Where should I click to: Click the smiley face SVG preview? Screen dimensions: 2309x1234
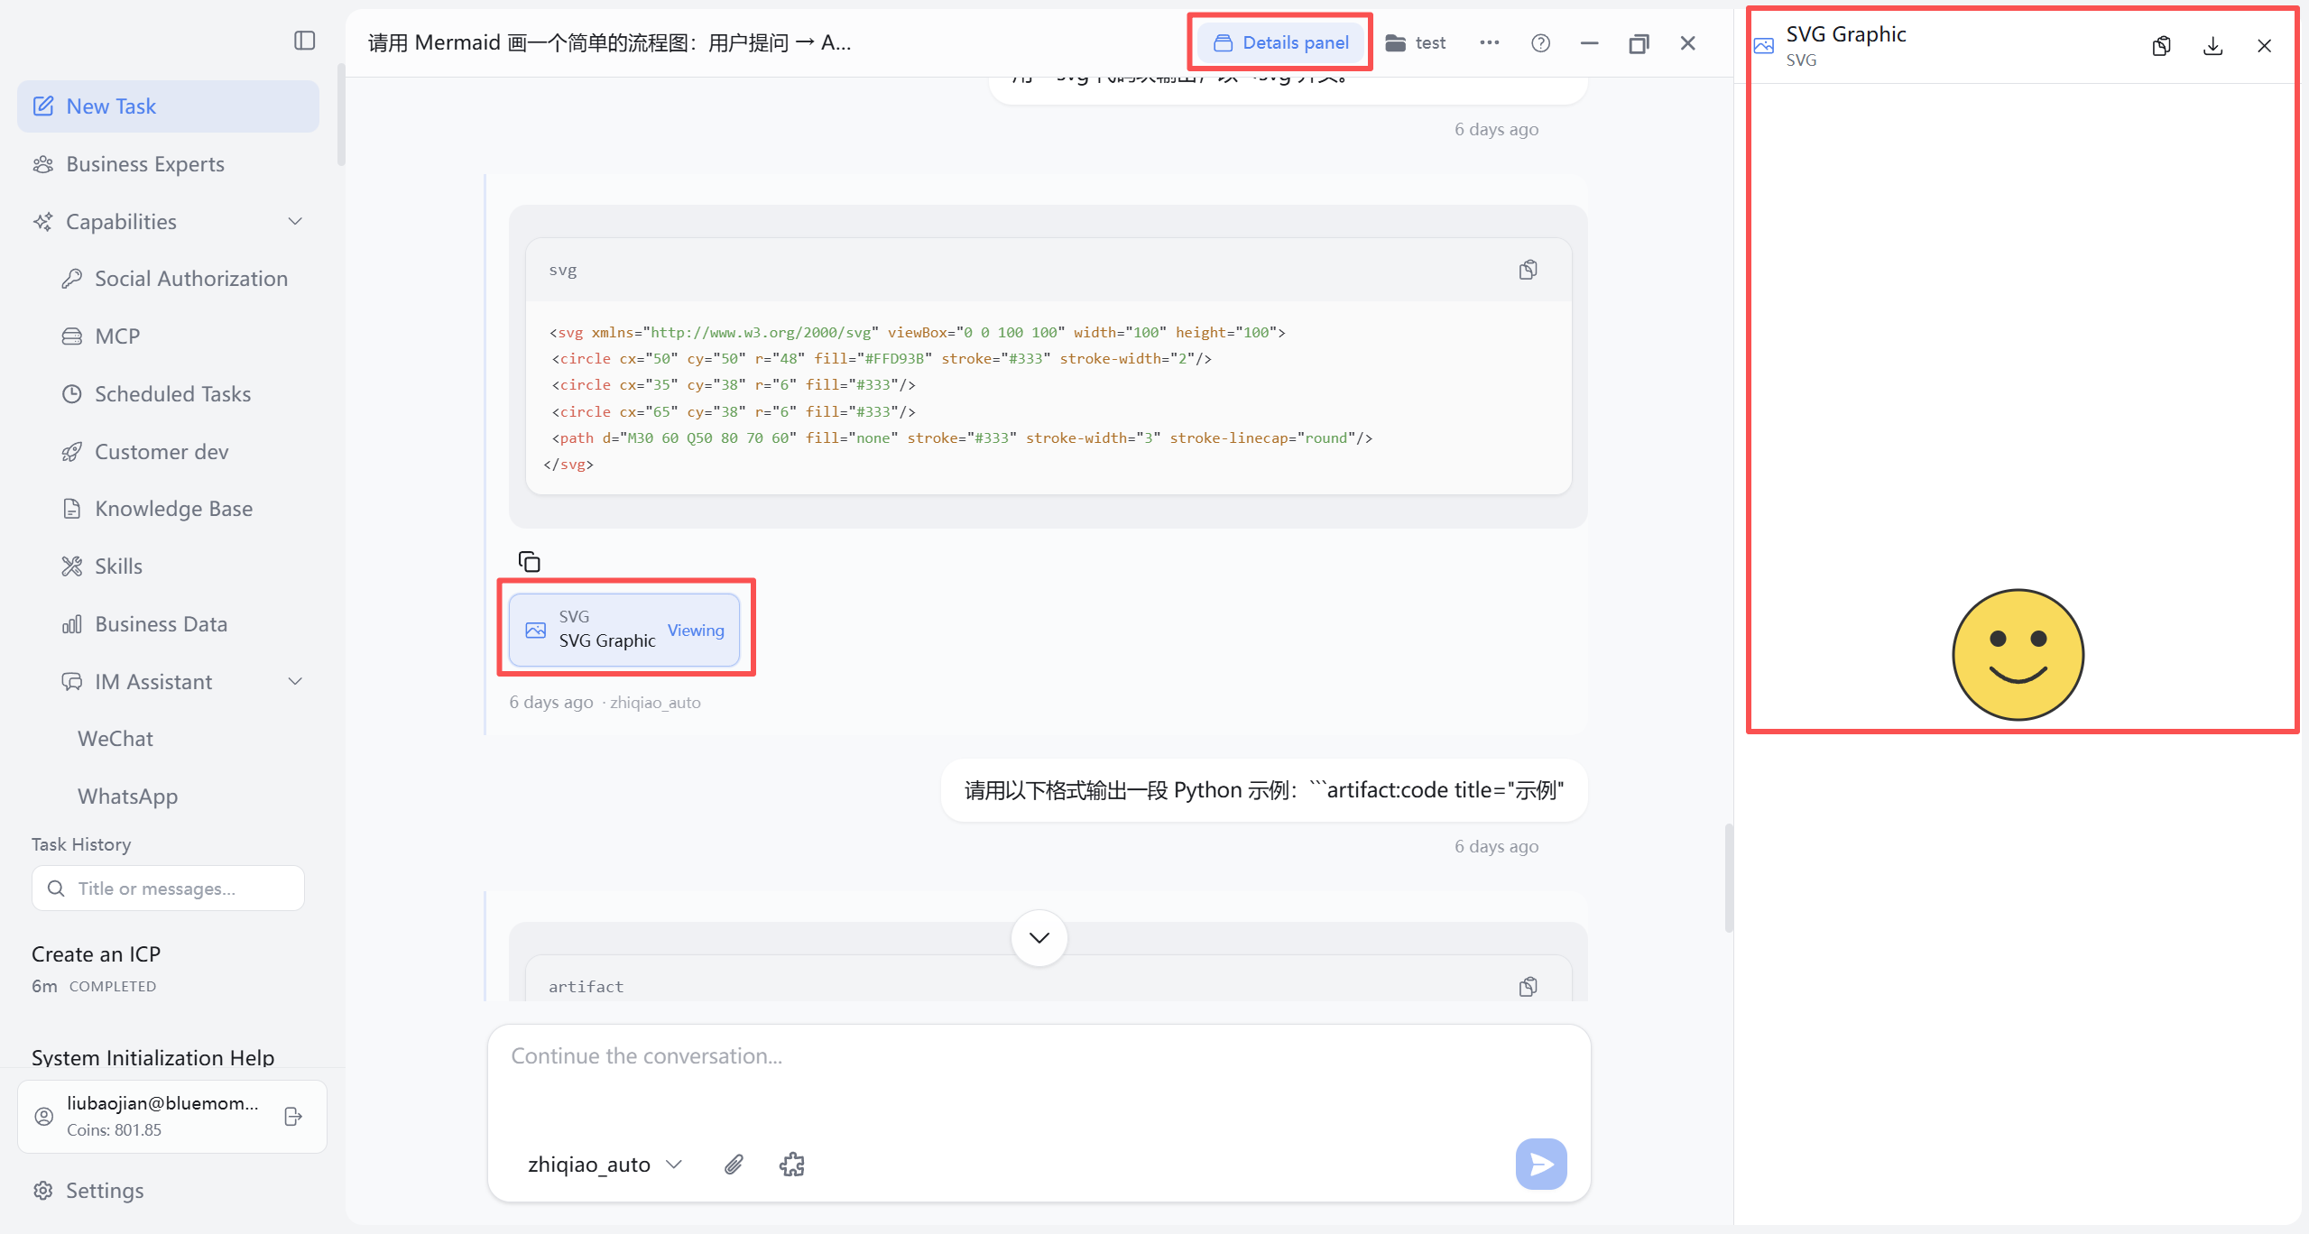pyautogui.click(x=2018, y=655)
